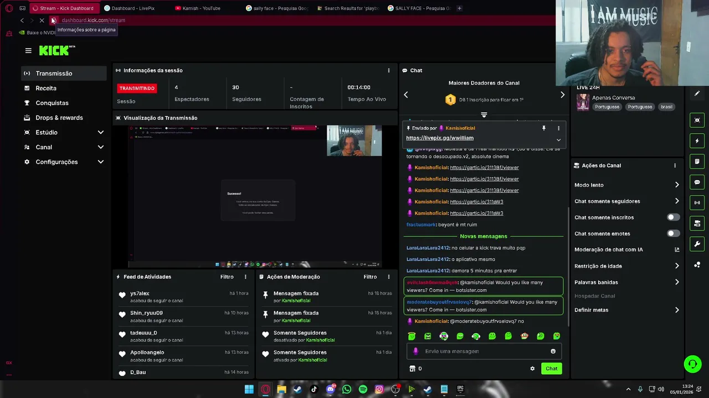This screenshot has height=398, width=709.
Task: Open Spotify from the taskbar
Action: click(x=363, y=389)
